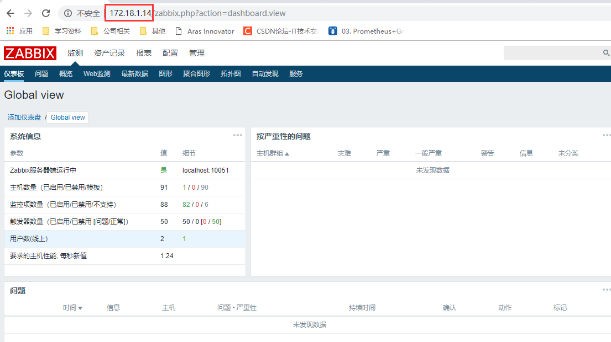The width and height of the screenshot is (611, 342).
Task: Open the 配置 main menu
Action: 170,54
